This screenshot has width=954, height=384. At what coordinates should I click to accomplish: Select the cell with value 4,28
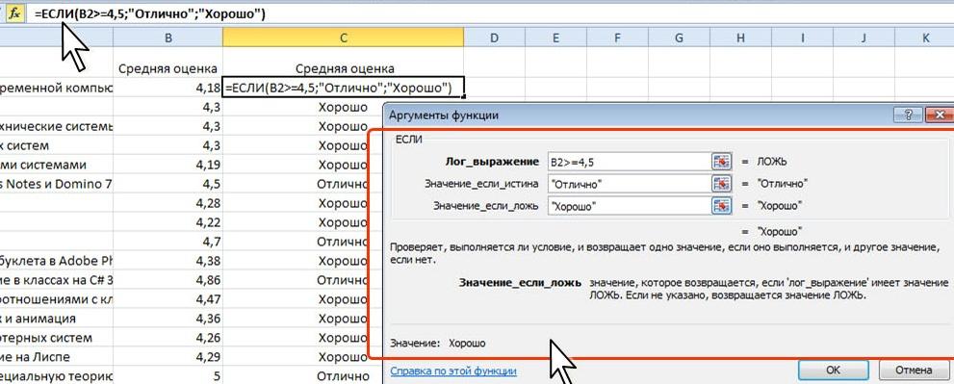click(168, 203)
